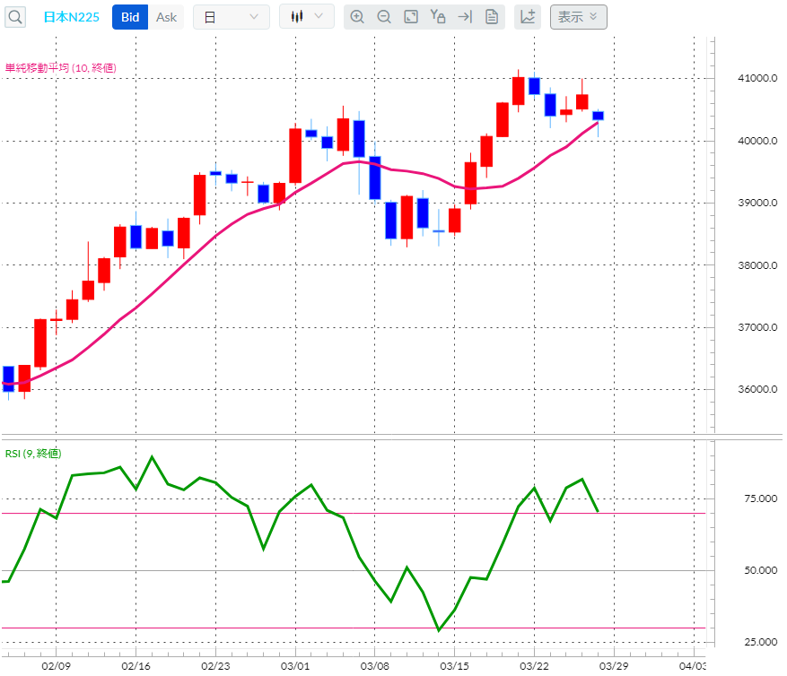Open the 日 timeframe dropdown
This screenshot has width=787, height=676.
point(232,16)
